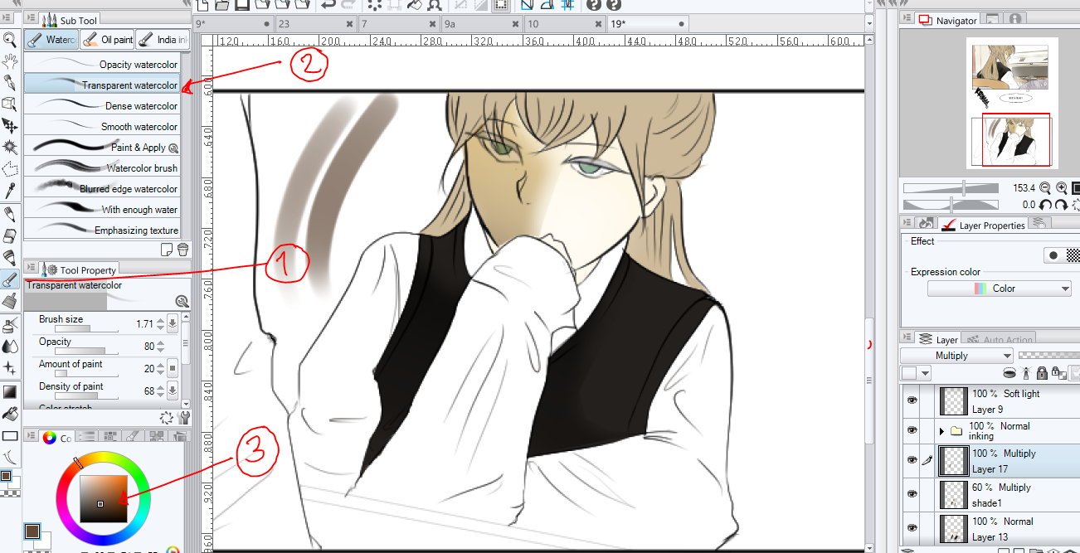Screen dimensions: 1080x553
Task: Enable lock transparent pixels on the layer
Action: pyautogui.click(x=1058, y=372)
